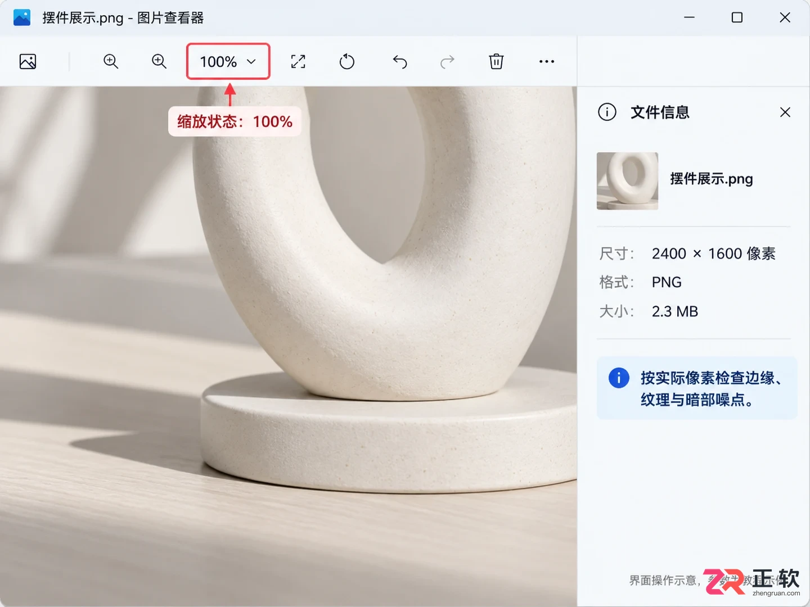Click the displayed vase photo in the viewer

(288, 346)
